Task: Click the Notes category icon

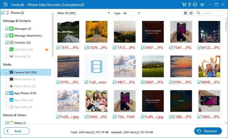Action: pyautogui.click(x=12, y=123)
